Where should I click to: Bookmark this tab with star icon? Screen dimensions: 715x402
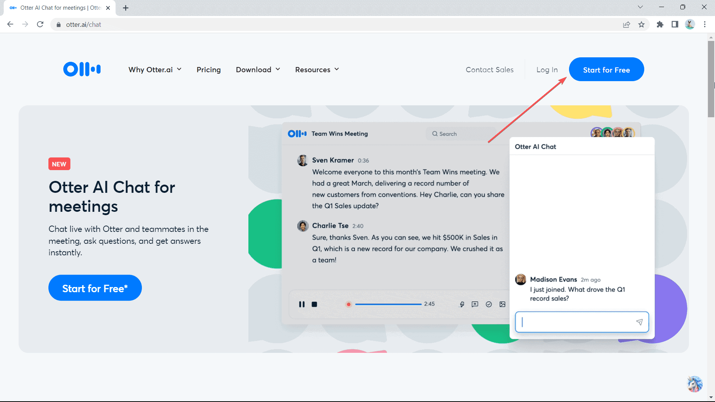click(x=641, y=24)
